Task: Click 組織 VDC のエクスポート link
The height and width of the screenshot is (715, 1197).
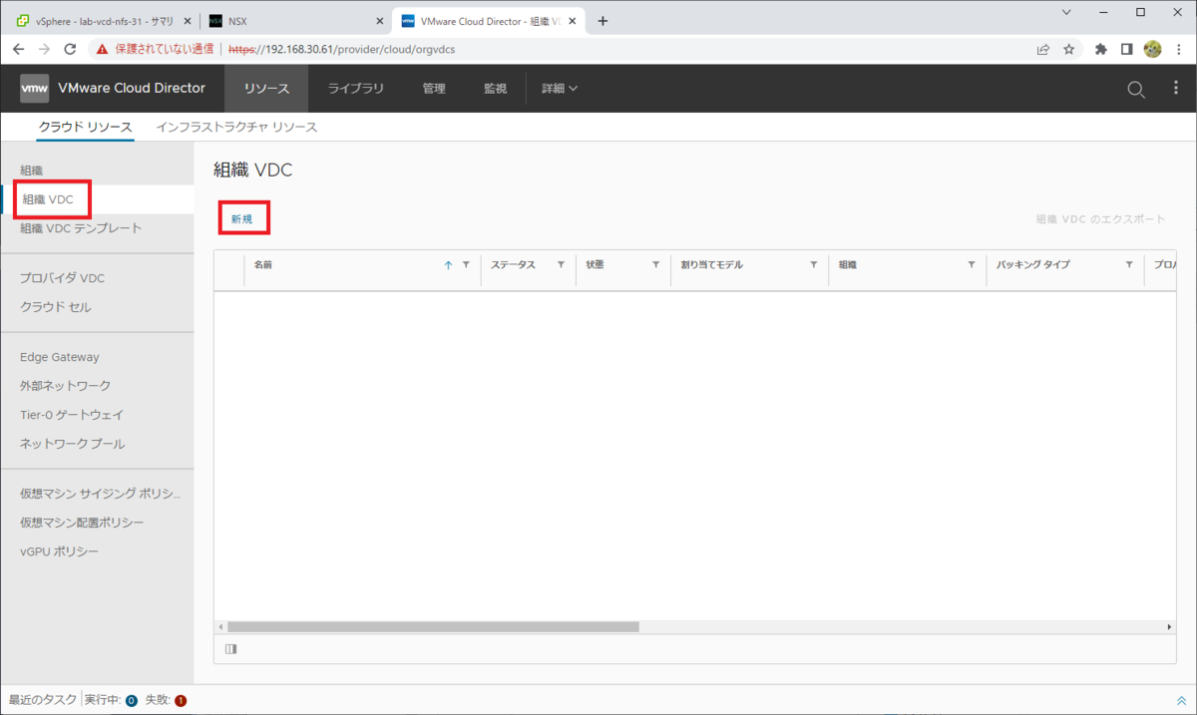Action: click(1100, 219)
